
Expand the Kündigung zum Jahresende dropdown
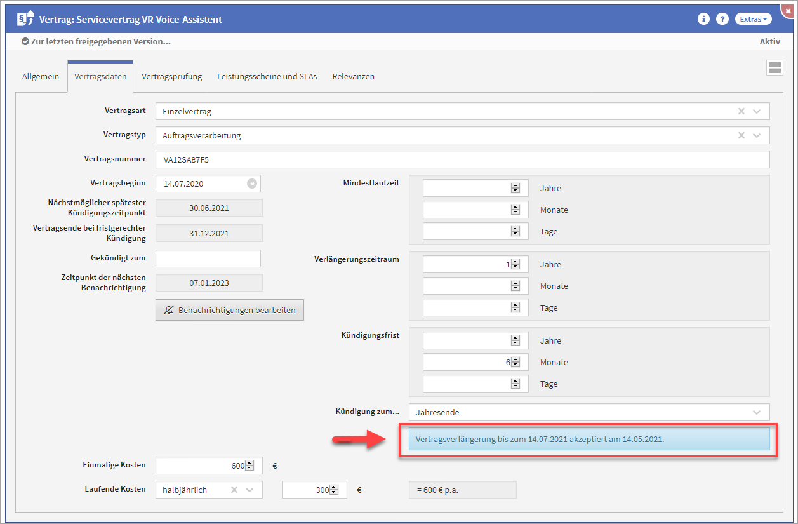coord(757,412)
